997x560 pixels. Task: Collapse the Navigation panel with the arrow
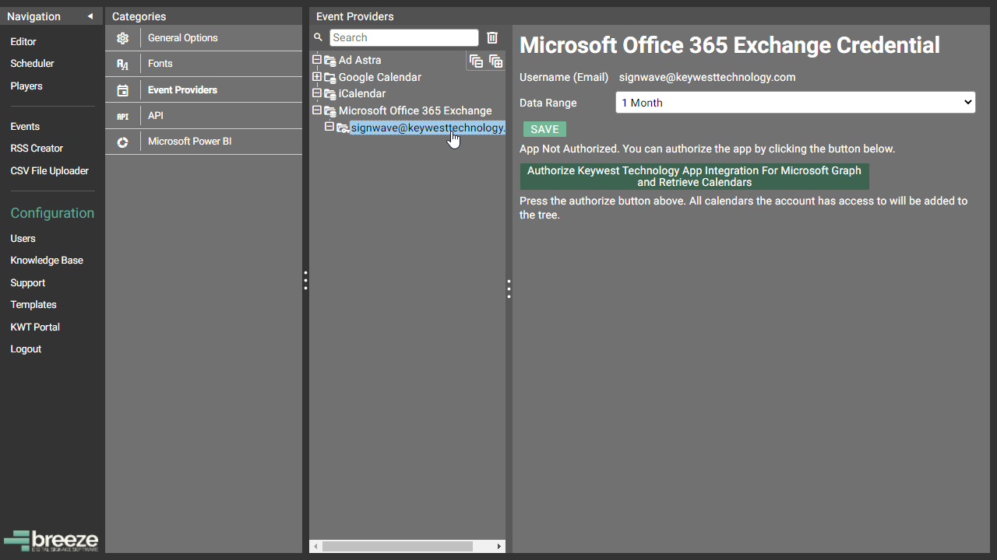(90, 16)
